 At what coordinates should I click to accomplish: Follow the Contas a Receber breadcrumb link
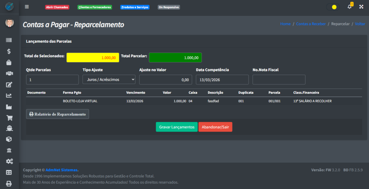(x=311, y=24)
